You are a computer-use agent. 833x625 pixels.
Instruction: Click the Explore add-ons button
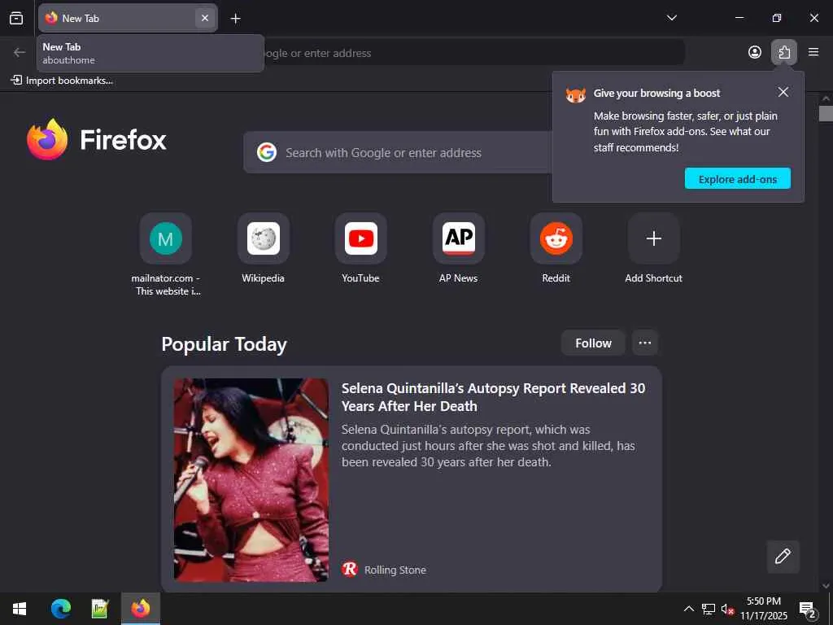click(737, 178)
